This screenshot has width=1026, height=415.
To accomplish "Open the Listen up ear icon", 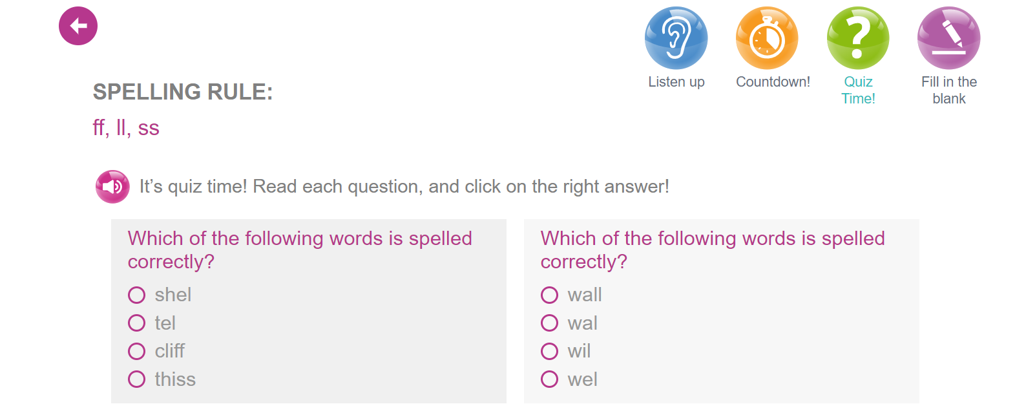I will [x=676, y=38].
